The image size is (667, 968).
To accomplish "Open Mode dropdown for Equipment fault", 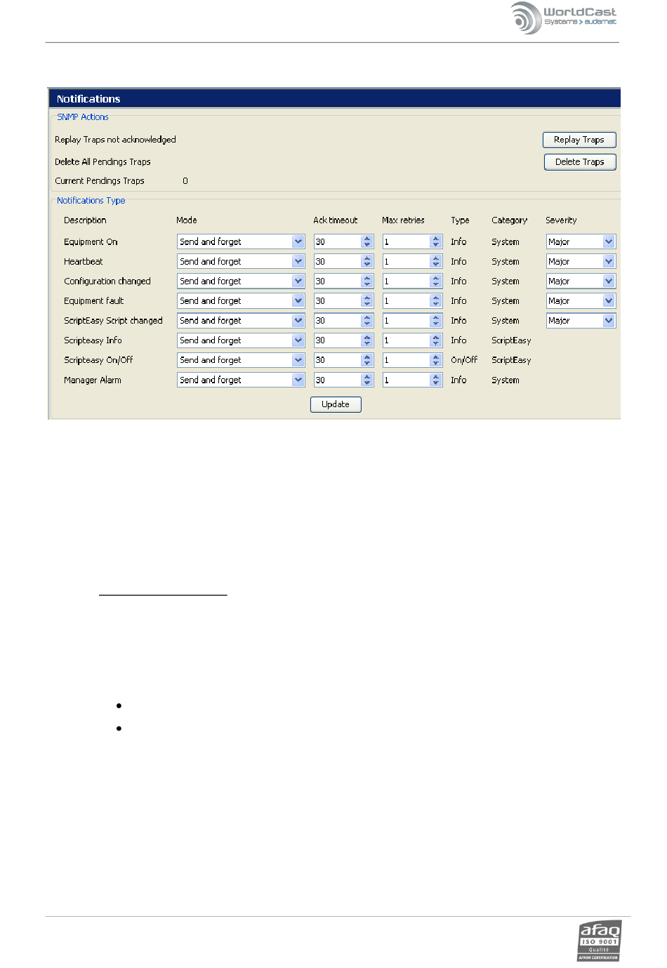I will point(241,300).
